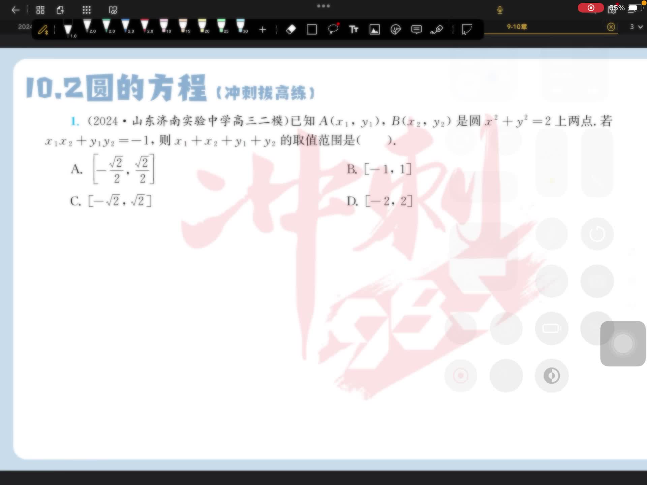The height and width of the screenshot is (485, 647).
Task: Choose the text (Tt) tool
Action: click(353, 30)
